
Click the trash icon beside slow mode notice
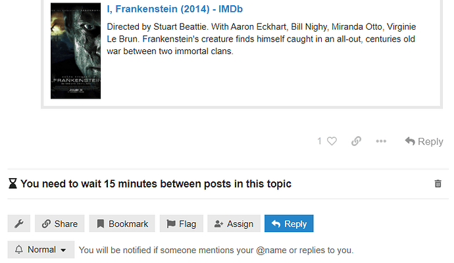point(438,184)
